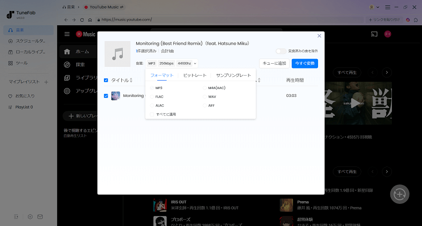
Task: Collapse the audio quality dropdown chevron
Action: (195, 63)
